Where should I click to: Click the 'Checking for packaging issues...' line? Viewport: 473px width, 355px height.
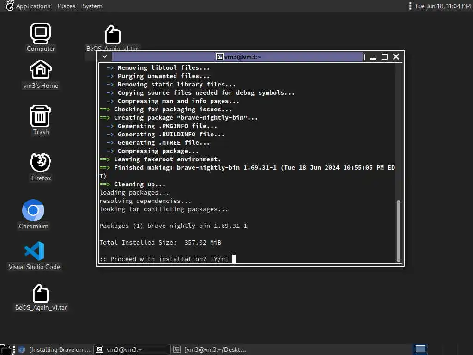pyautogui.click(x=166, y=109)
